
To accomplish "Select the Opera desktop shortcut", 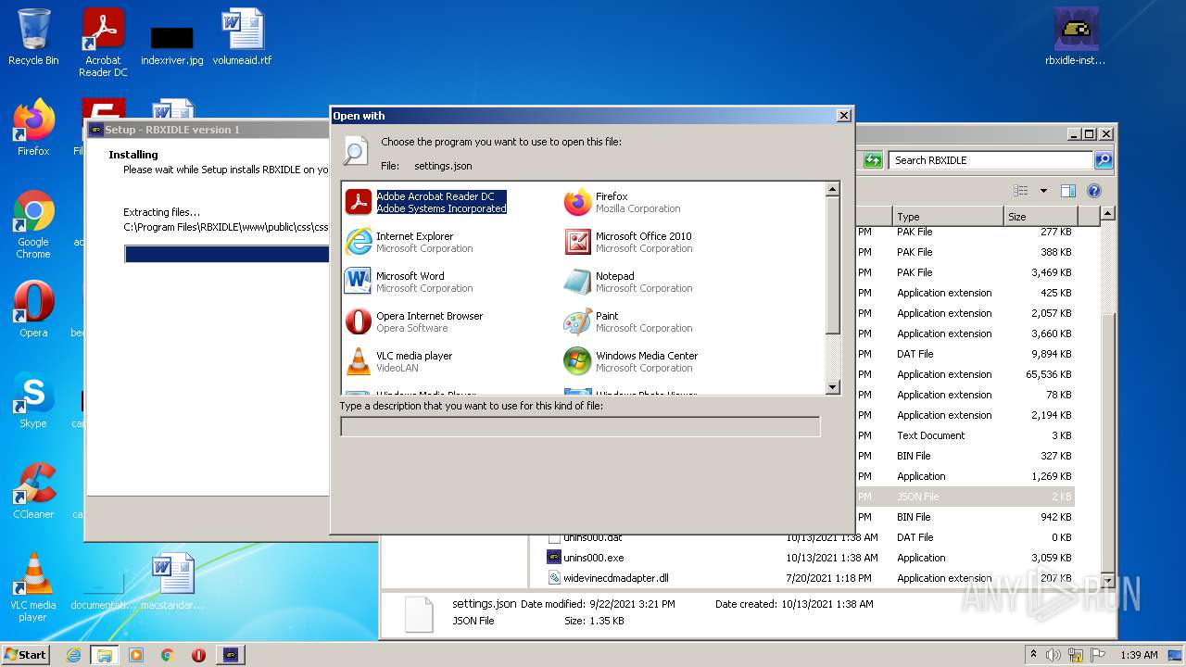I will click(33, 309).
